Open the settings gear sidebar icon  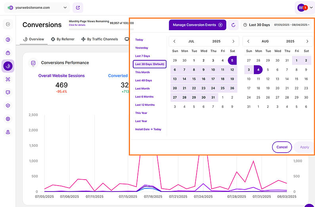point(8,119)
